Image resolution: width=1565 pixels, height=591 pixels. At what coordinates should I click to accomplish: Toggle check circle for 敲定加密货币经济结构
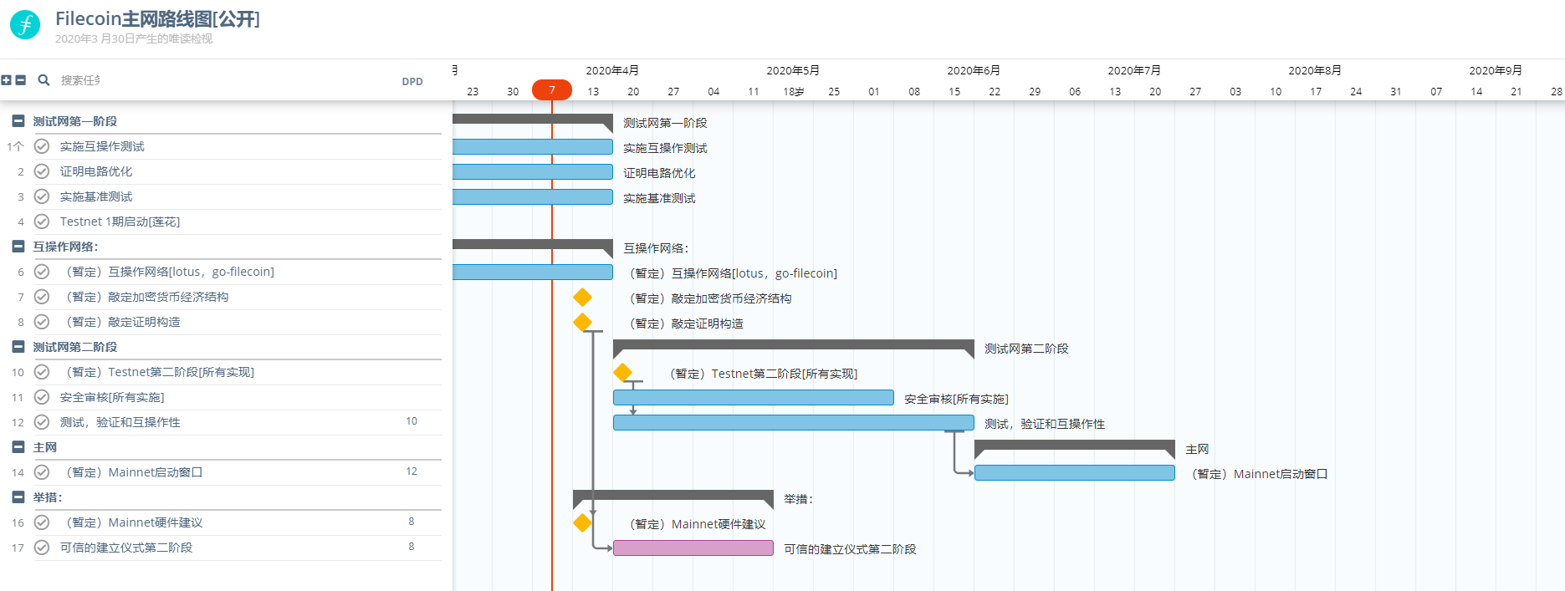(x=42, y=297)
